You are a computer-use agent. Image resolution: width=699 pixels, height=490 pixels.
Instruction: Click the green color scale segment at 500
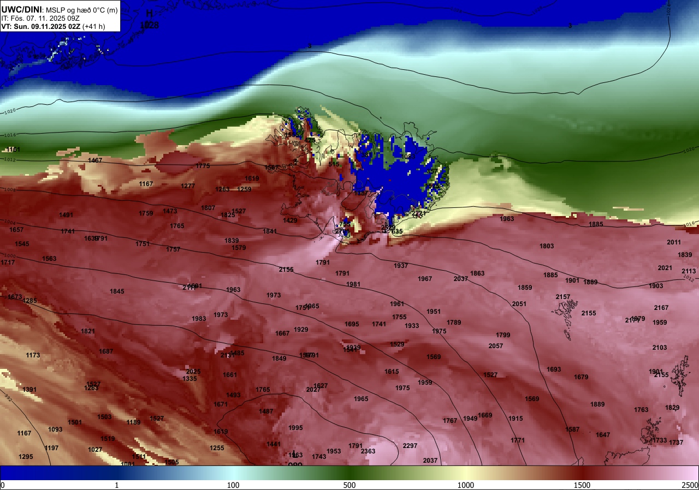349,473
